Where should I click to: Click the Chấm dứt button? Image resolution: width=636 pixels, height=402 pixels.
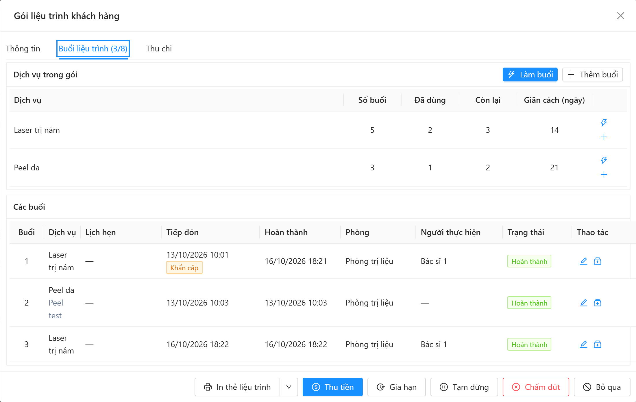(536, 387)
